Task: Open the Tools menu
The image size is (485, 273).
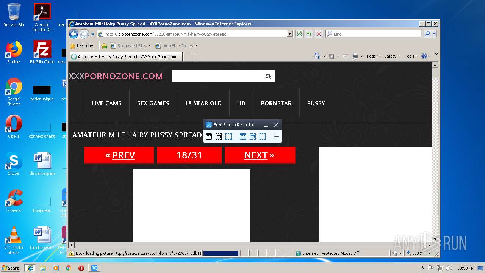Action: tap(411, 56)
